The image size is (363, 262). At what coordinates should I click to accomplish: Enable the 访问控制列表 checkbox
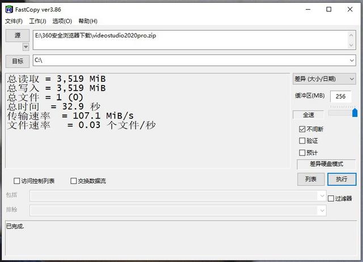coord(16,181)
